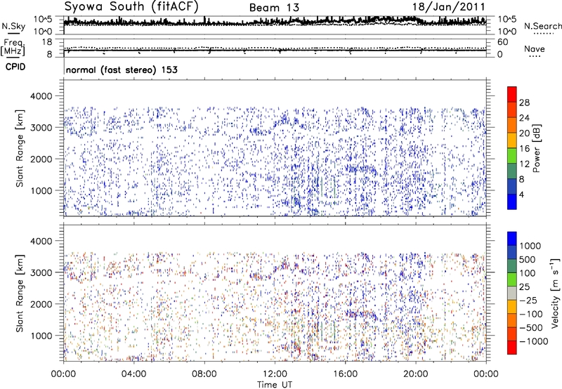Click "2000" tick on power panel axis
Image resolution: width=562 pixels, height=389 pixels.
coord(41,159)
